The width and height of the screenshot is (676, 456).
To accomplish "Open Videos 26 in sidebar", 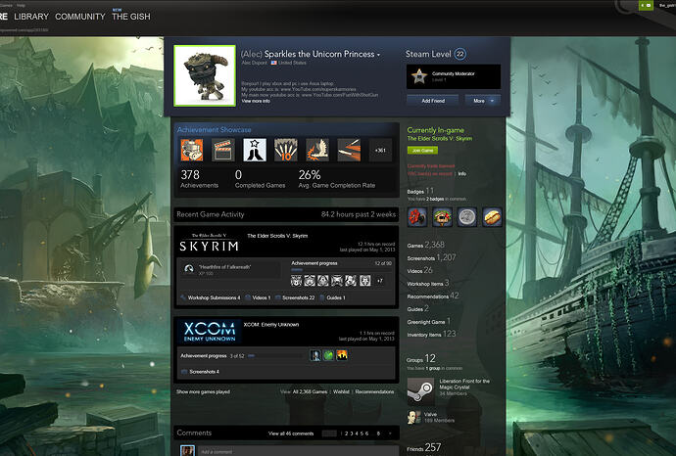I will 419,270.
